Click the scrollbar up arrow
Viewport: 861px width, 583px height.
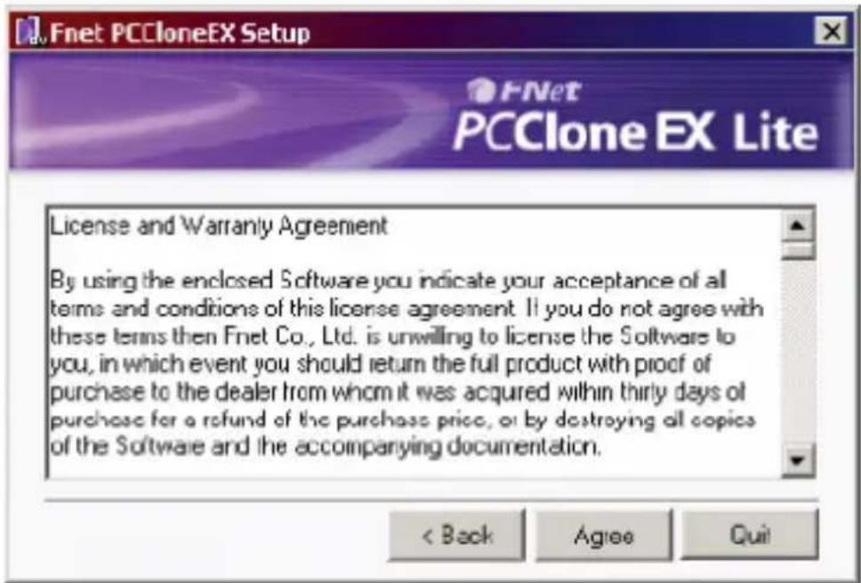798,225
